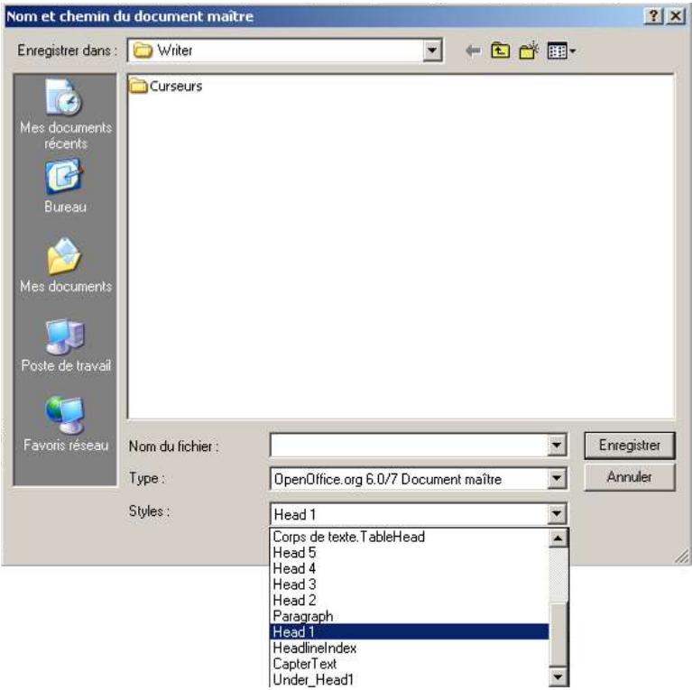Image resolution: width=692 pixels, height=690 pixels.
Task: Expand the Type dropdown arrow
Action: (x=557, y=479)
